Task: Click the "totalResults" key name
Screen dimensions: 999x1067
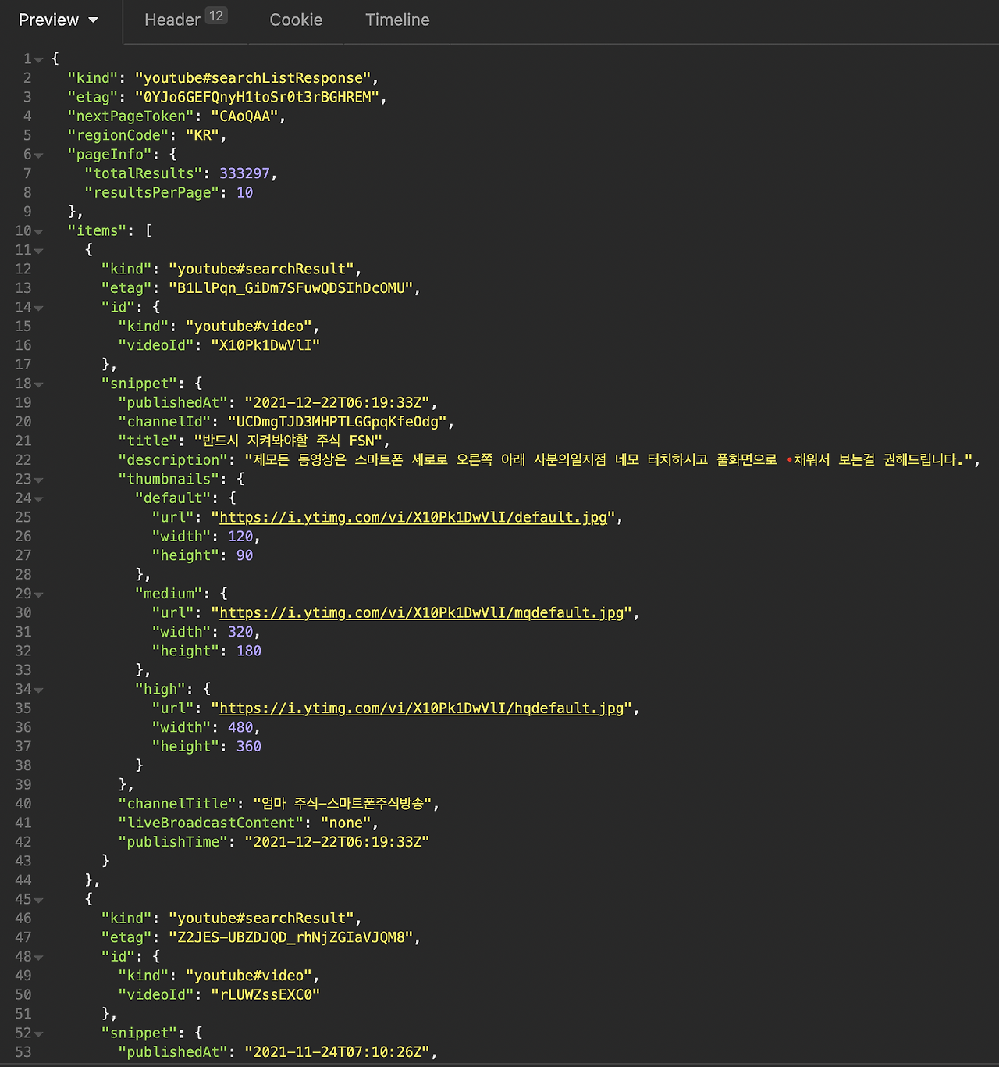Action: point(143,173)
